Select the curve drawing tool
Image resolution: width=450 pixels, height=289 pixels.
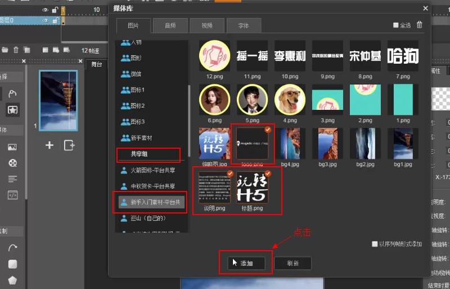(12, 248)
